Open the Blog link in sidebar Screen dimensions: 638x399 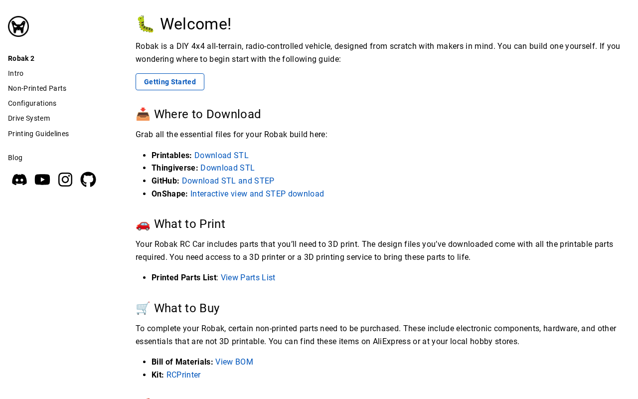click(x=15, y=158)
